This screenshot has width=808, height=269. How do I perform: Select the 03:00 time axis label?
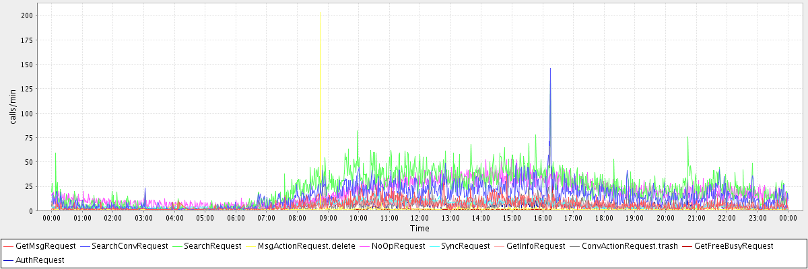point(143,218)
